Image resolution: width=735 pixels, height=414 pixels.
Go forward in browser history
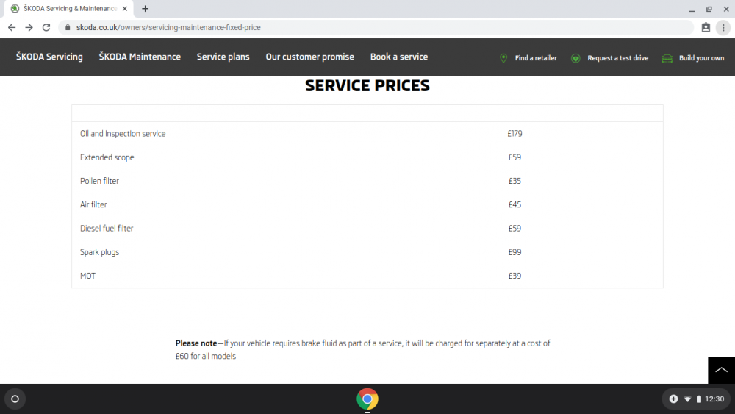[29, 28]
